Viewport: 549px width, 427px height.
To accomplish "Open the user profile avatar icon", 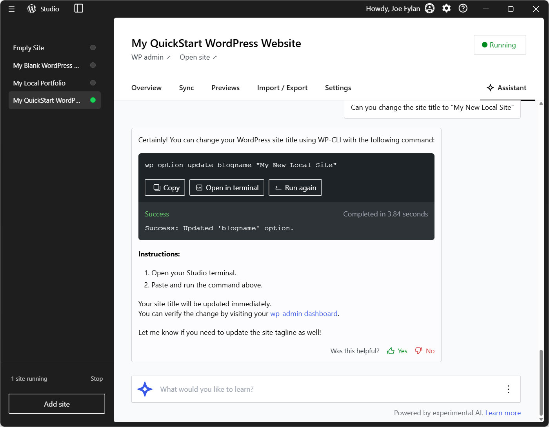I will 429,8.
